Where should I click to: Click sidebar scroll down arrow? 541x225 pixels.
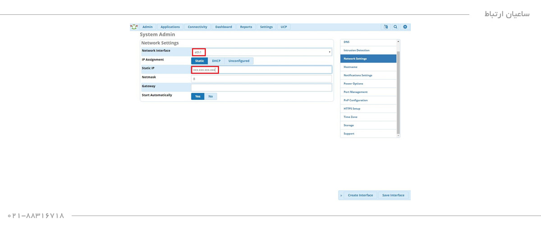click(x=398, y=135)
